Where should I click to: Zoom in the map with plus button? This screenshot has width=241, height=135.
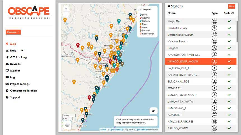66,9
